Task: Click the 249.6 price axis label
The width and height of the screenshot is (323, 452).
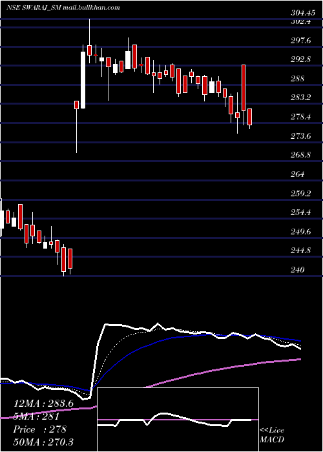Action: coord(301,232)
